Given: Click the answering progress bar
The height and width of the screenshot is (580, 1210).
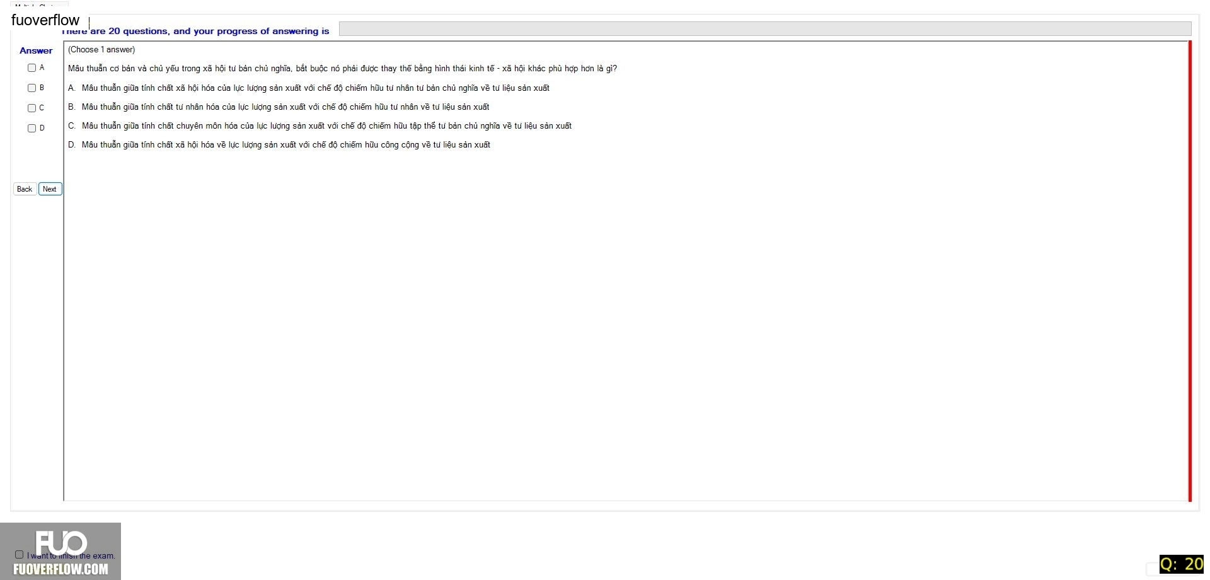Looking at the screenshot, I should [765, 29].
